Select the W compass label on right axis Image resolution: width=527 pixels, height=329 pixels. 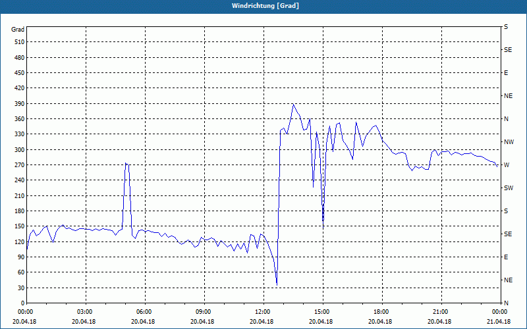click(507, 165)
